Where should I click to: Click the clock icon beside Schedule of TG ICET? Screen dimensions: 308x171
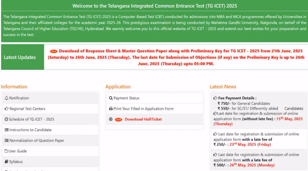coord(6,119)
